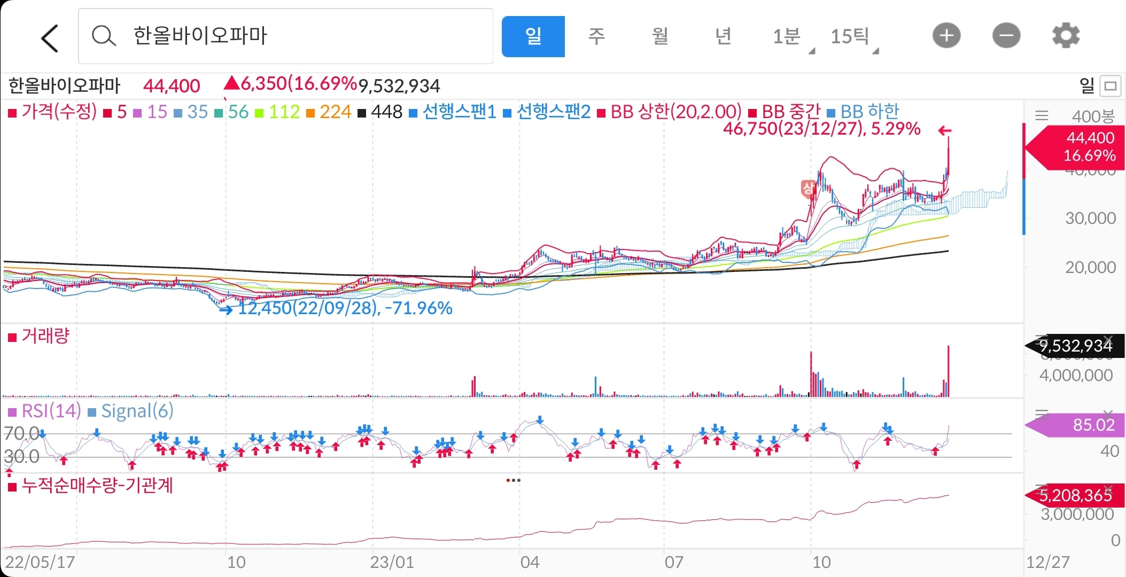This screenshot has height=577, width=1126.
Task: Select the 224 moving average legend
Action: pos(329,112)
